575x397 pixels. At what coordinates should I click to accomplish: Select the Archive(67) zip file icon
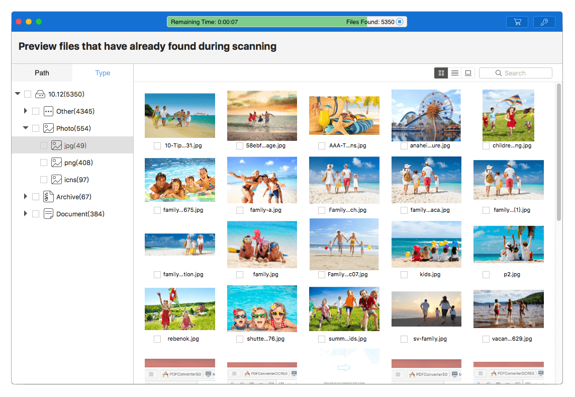pos(48,197)
